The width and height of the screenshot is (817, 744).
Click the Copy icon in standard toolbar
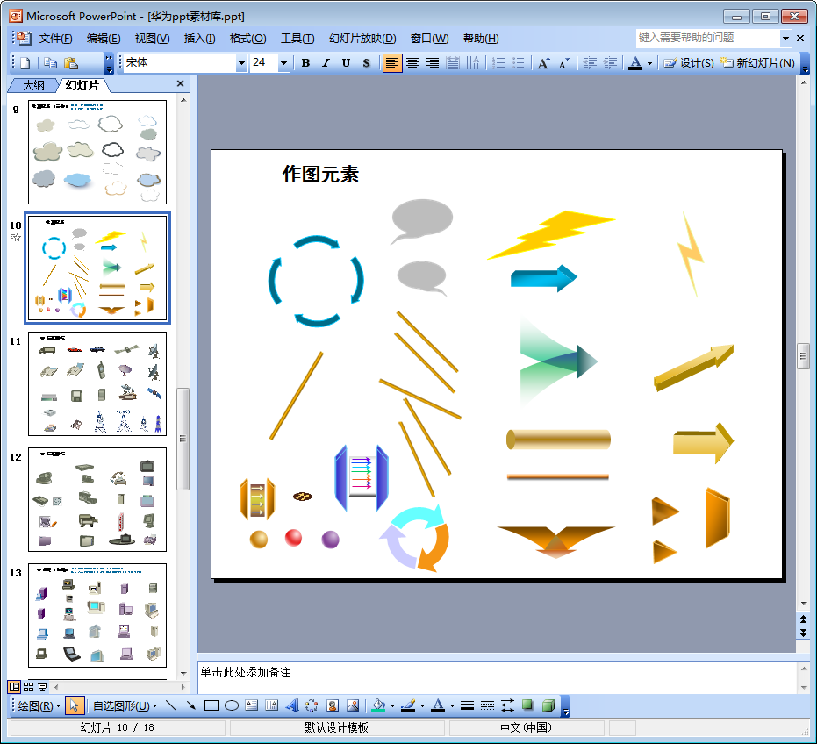point(51,63)
